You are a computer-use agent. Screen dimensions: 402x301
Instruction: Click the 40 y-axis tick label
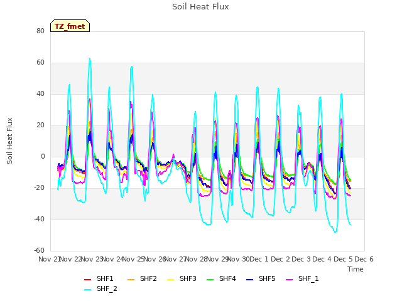tap(40, 93)
